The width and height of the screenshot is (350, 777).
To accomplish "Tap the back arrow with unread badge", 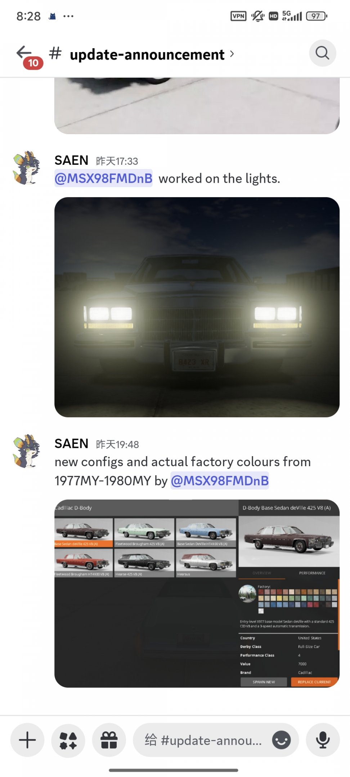I will (28, 56).
